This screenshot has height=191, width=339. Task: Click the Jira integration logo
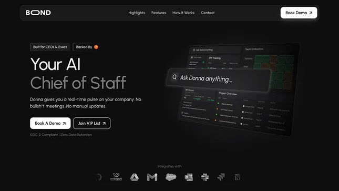[221, 177]
